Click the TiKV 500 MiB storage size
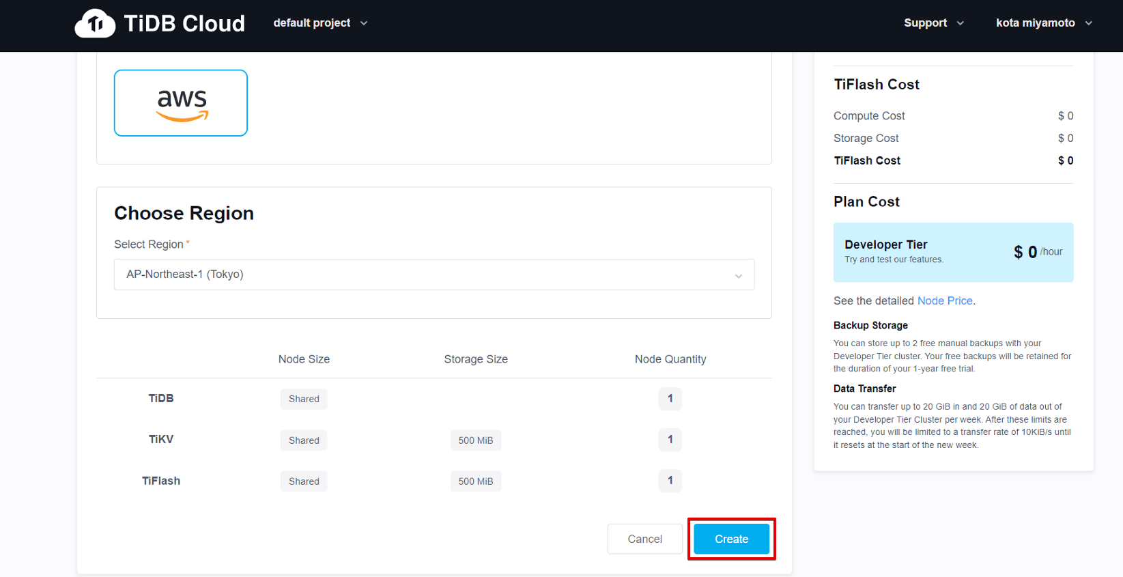The height and width of the screenshot is (577, 1123). [x=476, y=440]
